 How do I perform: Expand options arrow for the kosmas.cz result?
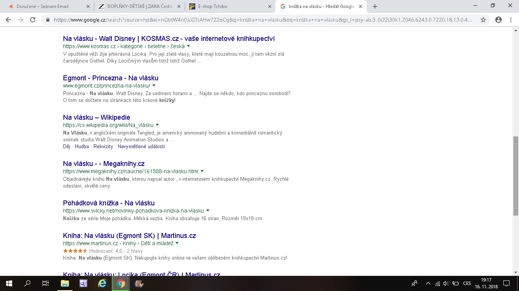coord(188,46)
